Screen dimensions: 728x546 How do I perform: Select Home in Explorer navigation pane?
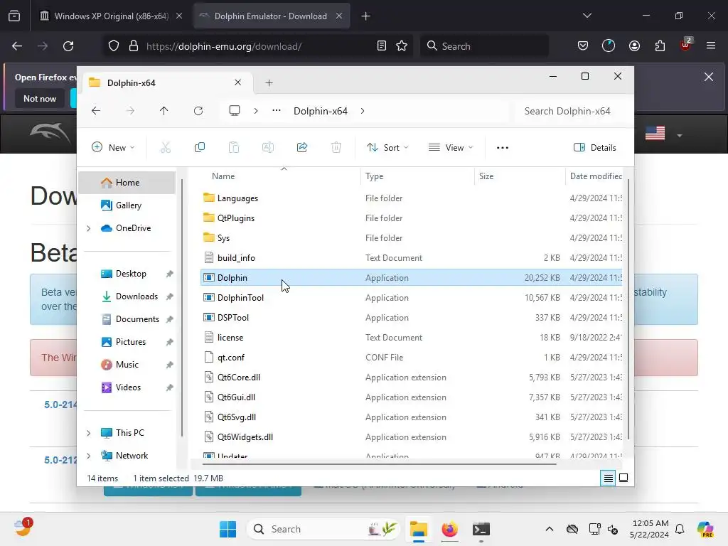click(x=127, y=183)
